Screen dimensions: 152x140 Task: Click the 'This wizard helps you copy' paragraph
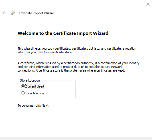(x=77, y=50)
